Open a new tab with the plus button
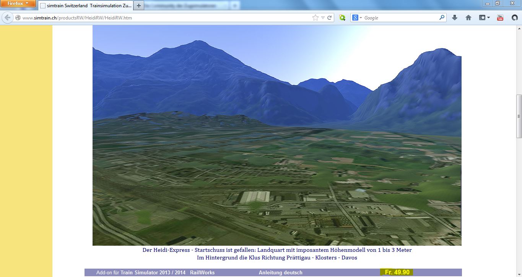Image resolution: width=522 pixels, height=277 pixels. (138, 6)
